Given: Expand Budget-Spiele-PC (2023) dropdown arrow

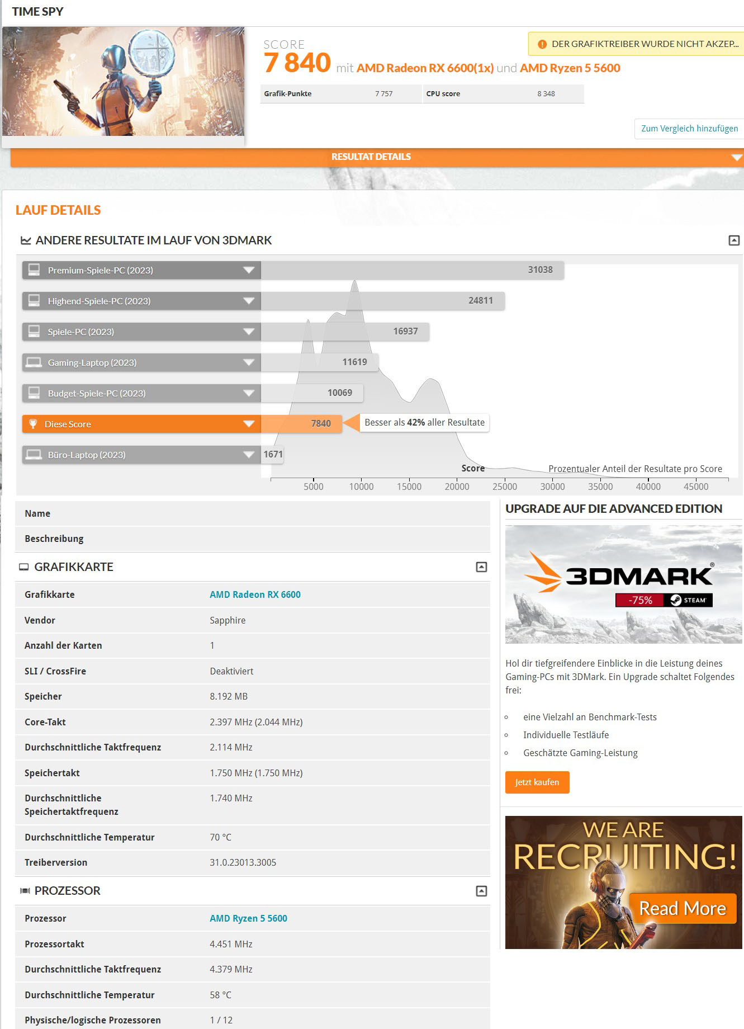Looking at the screenshot, I should pos(249,393).
